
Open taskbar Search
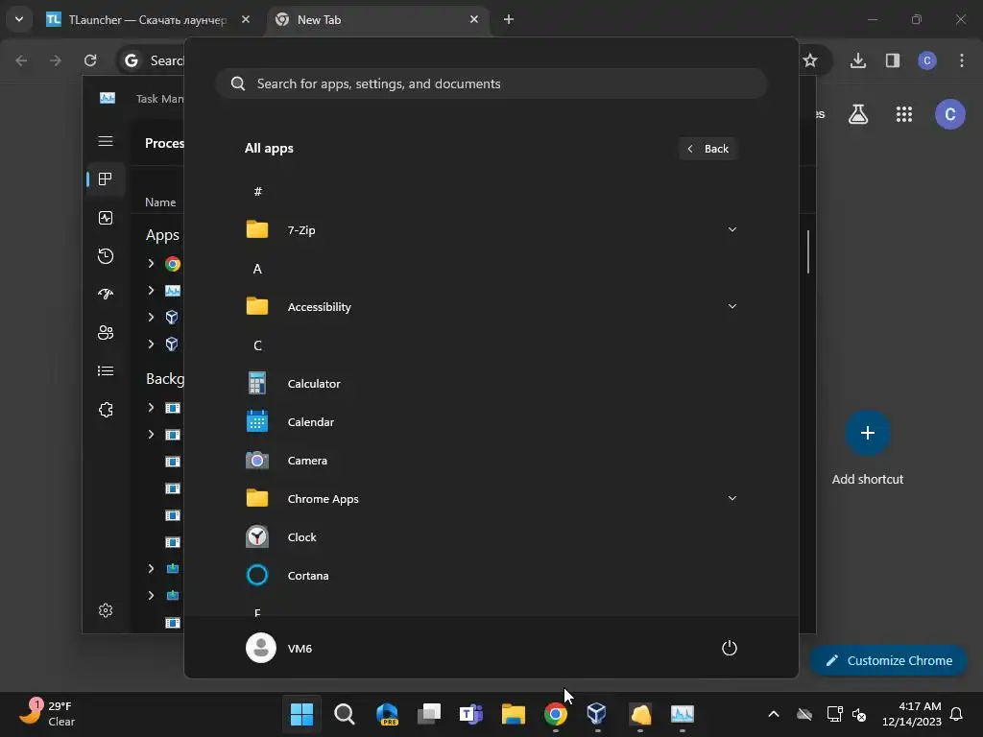[x=345, y=714]
